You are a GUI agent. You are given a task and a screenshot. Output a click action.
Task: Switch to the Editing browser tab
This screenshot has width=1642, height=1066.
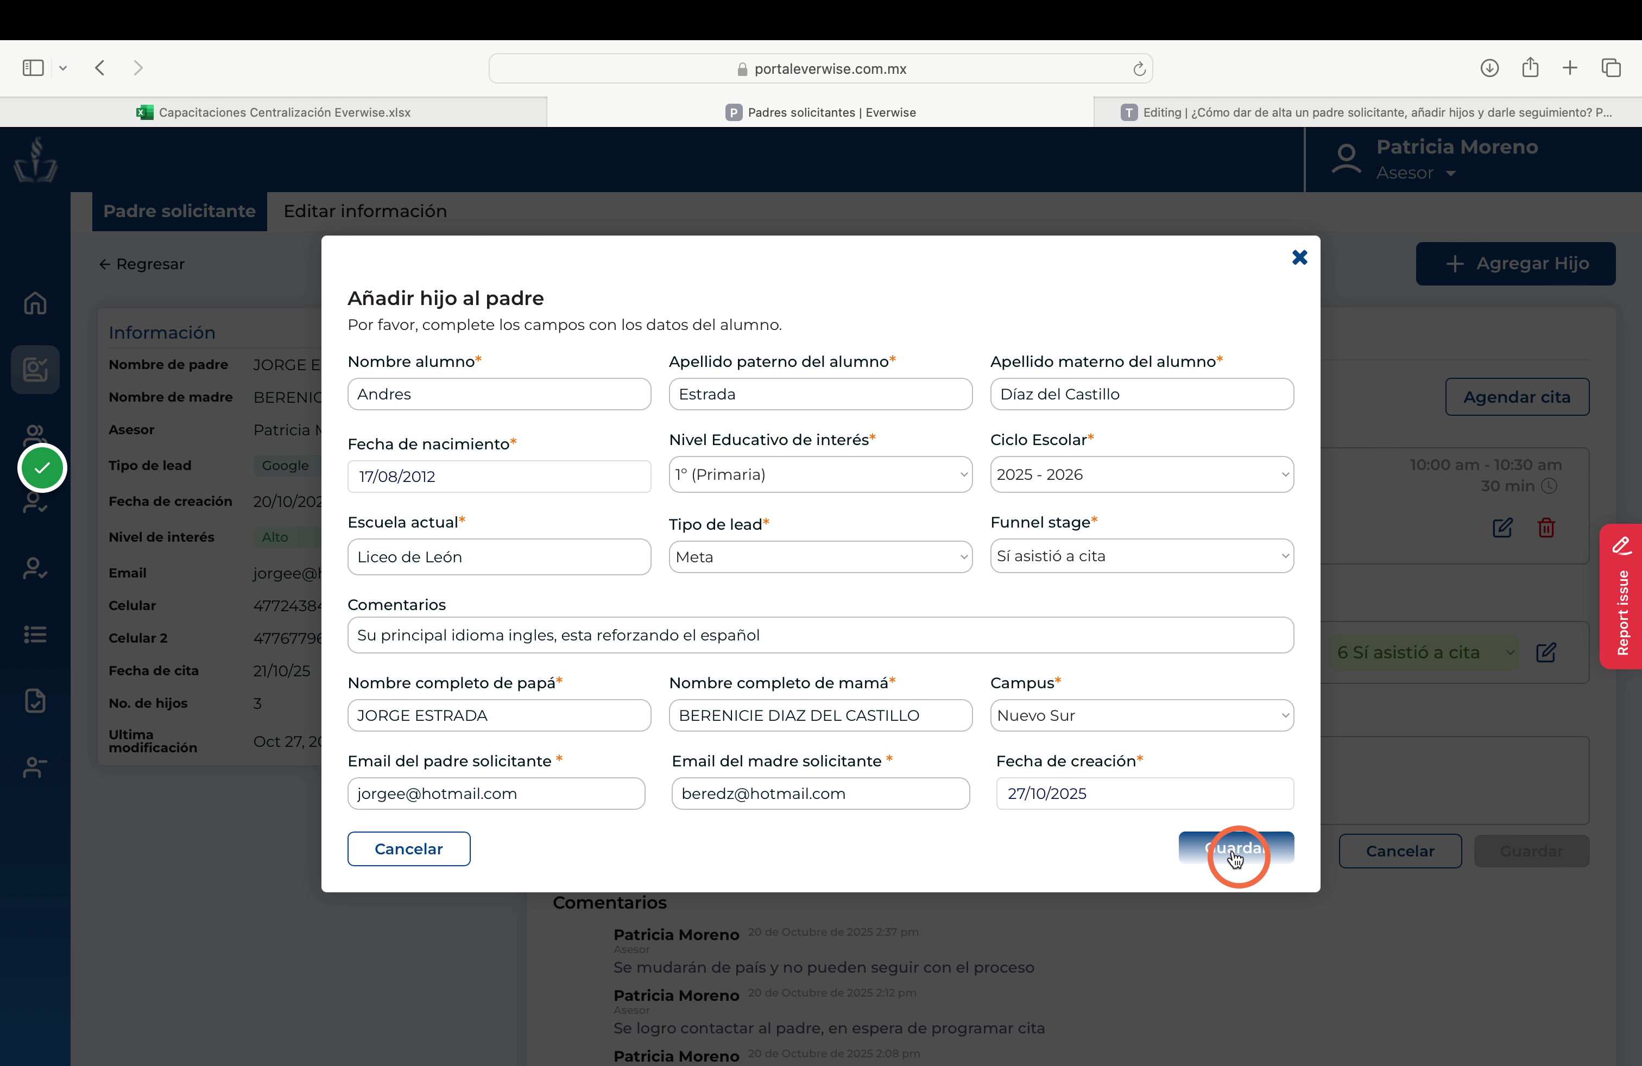1367,112
